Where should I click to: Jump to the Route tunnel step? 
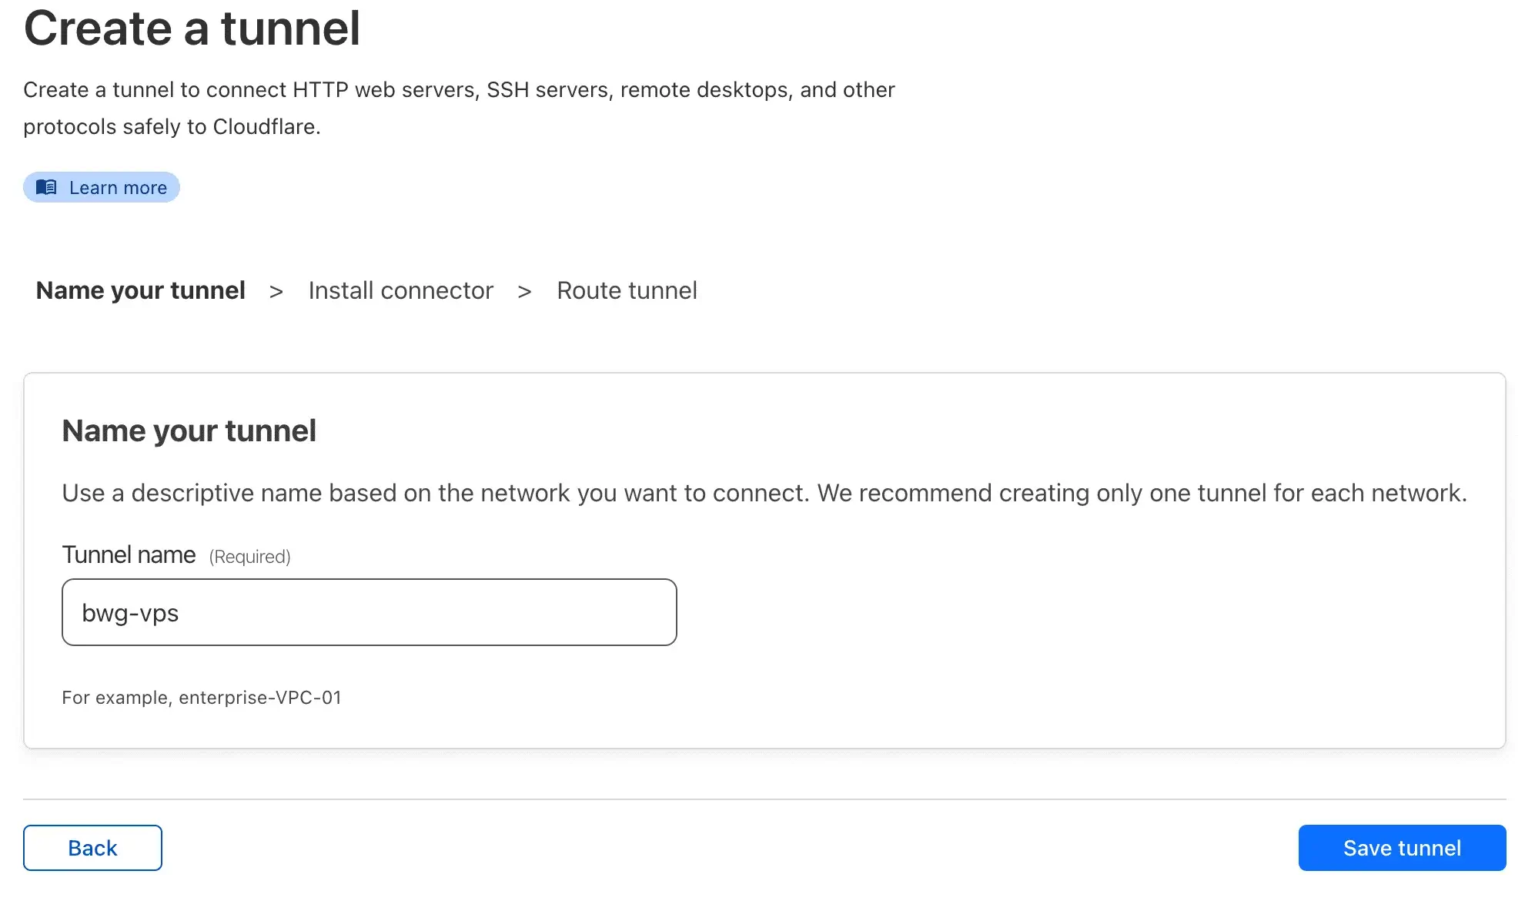627,290
